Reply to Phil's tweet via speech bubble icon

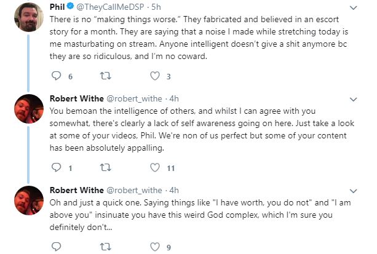[x=56, y=76]
